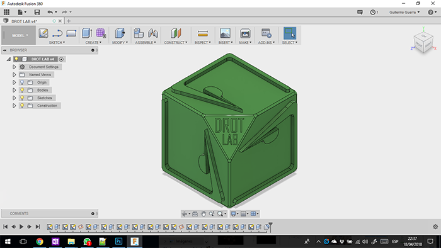
Task: Select the Rectangle sketch tool
Action: (71, 33)
